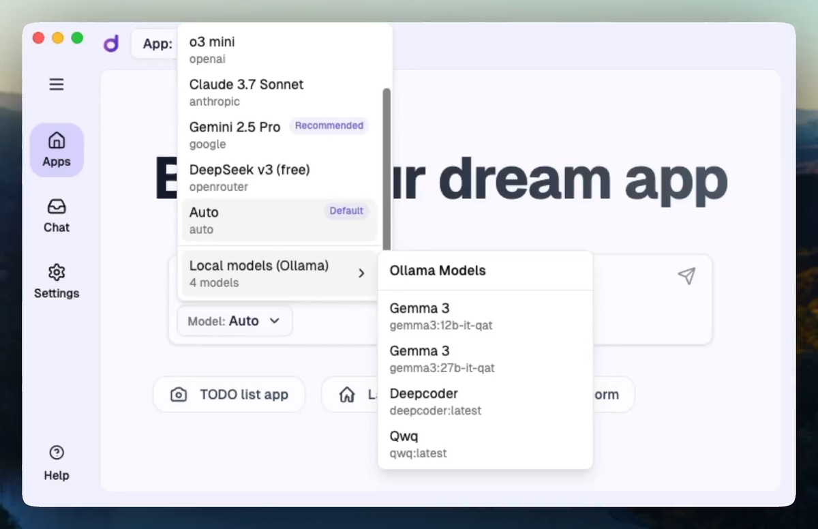Open the App: selector in title bar
The height and width of the screenshot is (529, 818).
point(155,44)
